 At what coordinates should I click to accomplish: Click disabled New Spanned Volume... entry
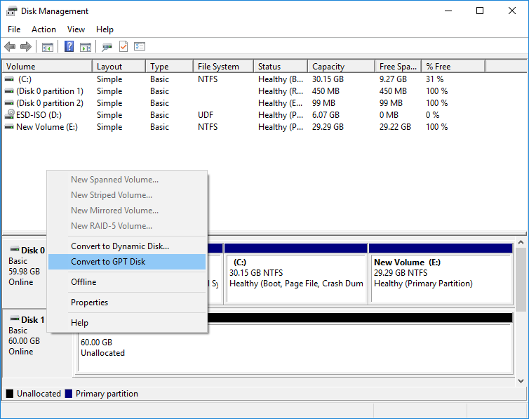pyautogui.click(x=127, y=180)
